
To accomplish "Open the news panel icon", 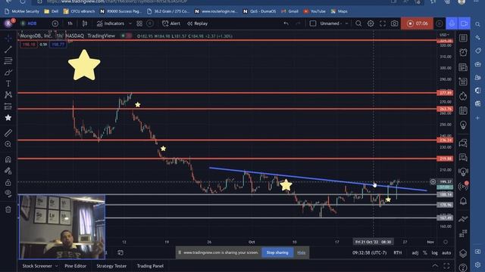I will click(463, 67).
